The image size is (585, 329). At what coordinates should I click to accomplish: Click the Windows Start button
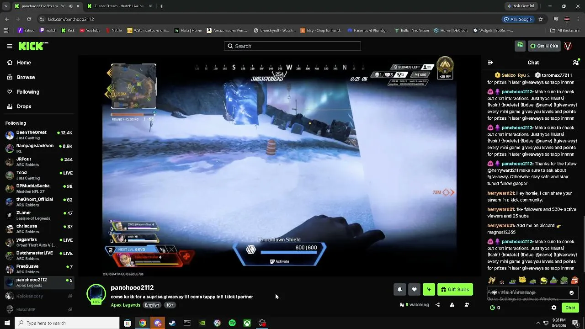pyautogui.click(x=7, y=323)
